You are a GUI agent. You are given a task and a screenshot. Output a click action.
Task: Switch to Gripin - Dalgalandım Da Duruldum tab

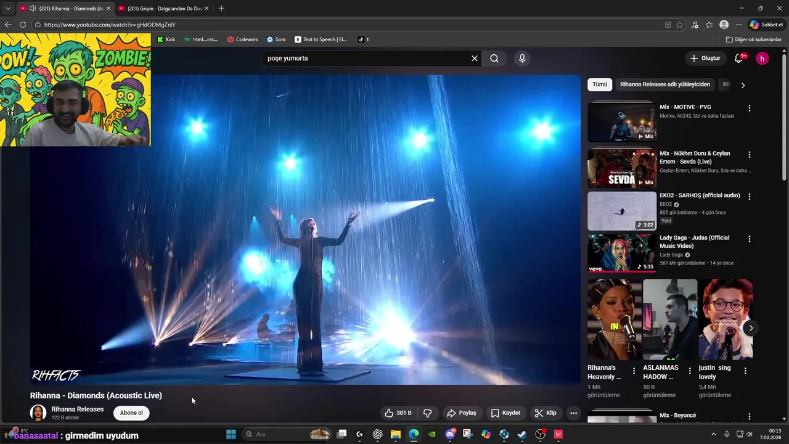click(x=163, y=9)
